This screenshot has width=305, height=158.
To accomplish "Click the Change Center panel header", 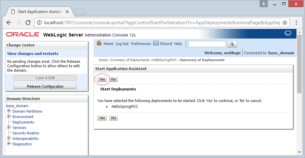I will tap(46, 45).
